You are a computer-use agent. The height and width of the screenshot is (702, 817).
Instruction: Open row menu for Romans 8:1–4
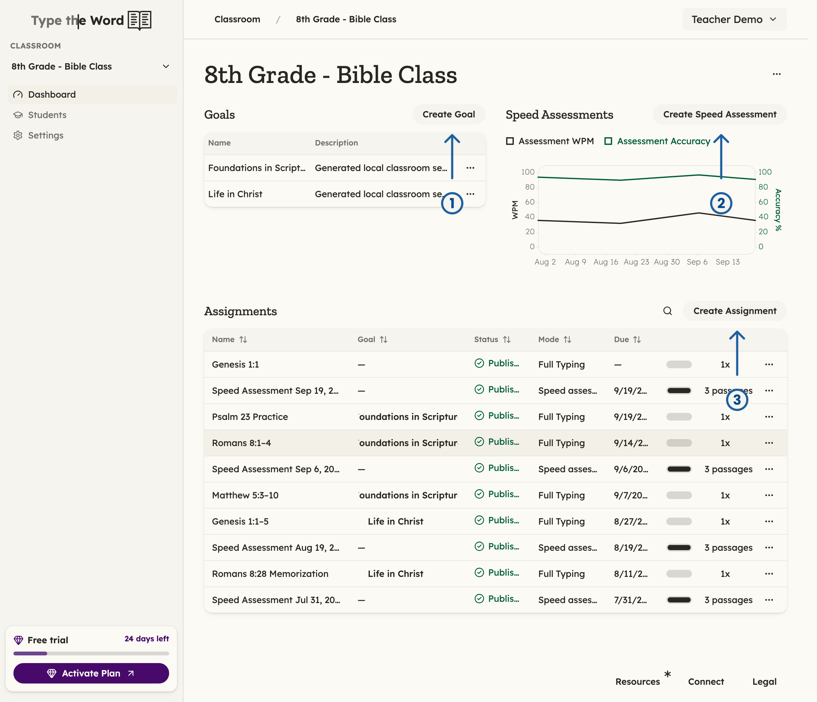(x=768, y=443)
